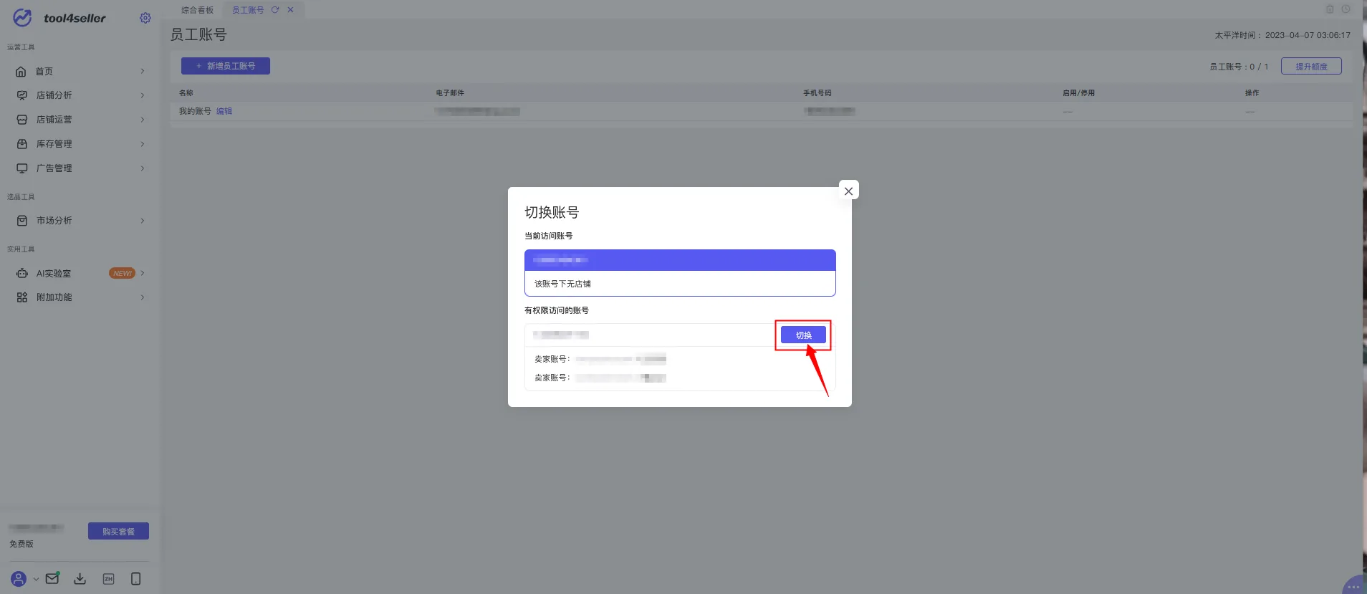Click the tool4seller logo icon
The width and height of the screenshot is (1367, 594).
tap(22, 18)
